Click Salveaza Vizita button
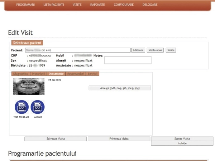 point(56,139)
